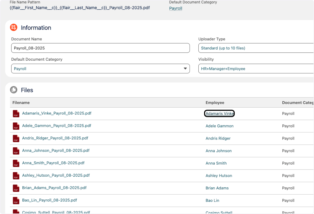Click the Filename column header
This screenshot has height=214, width=314.
(21, 103)
